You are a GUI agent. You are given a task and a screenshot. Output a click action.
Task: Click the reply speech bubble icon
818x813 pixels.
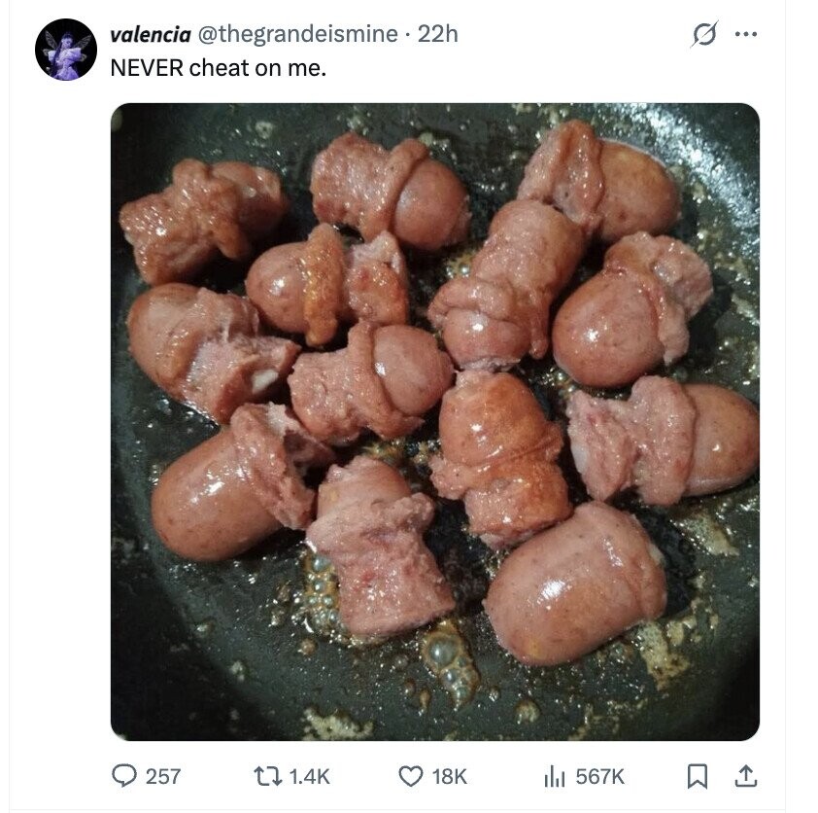[124, 776]
